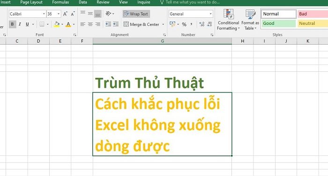Toggle Bold formatting button
328x176 pixels.
(12, 24)
